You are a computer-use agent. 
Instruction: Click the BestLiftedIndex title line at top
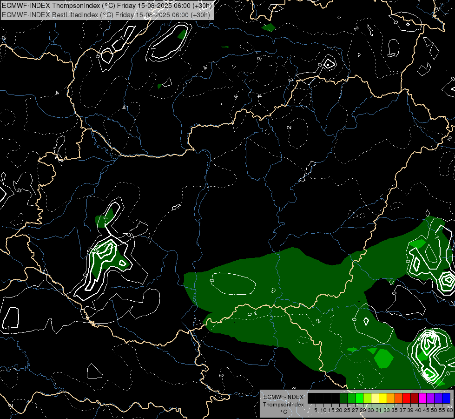106,14
